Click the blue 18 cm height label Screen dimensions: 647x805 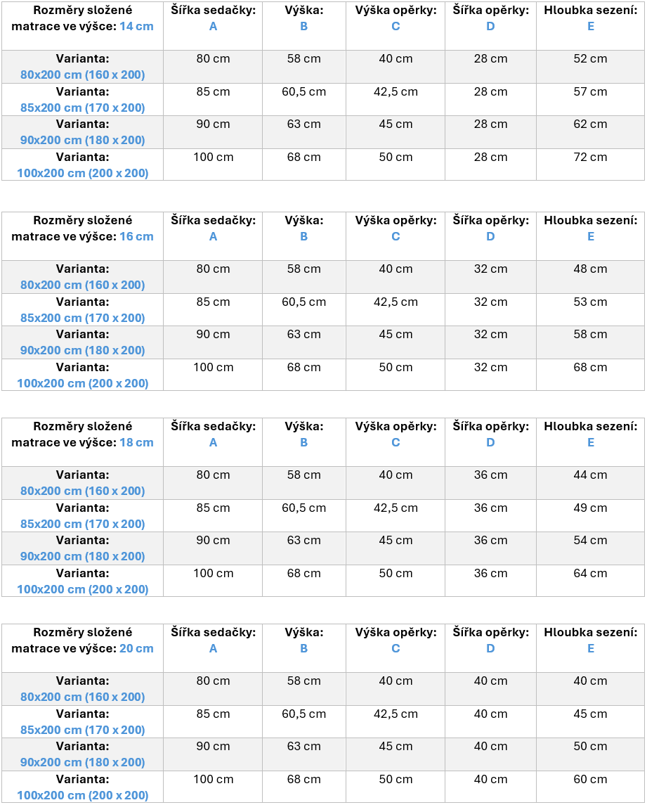[136, 442]
